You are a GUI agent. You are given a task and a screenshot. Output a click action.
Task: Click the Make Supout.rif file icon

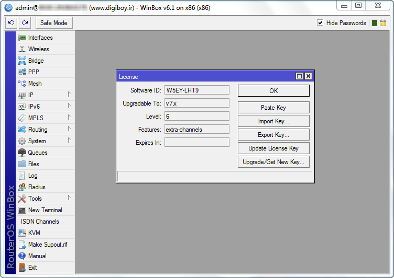point(22,245)
